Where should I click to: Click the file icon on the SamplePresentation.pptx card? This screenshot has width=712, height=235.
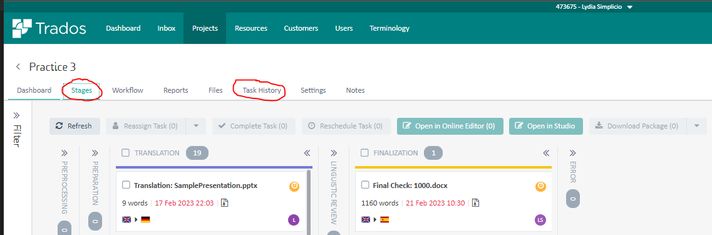click(224, 203)
